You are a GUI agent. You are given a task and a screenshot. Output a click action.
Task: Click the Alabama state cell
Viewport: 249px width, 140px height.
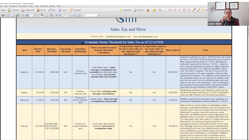[x=24, y=72]
